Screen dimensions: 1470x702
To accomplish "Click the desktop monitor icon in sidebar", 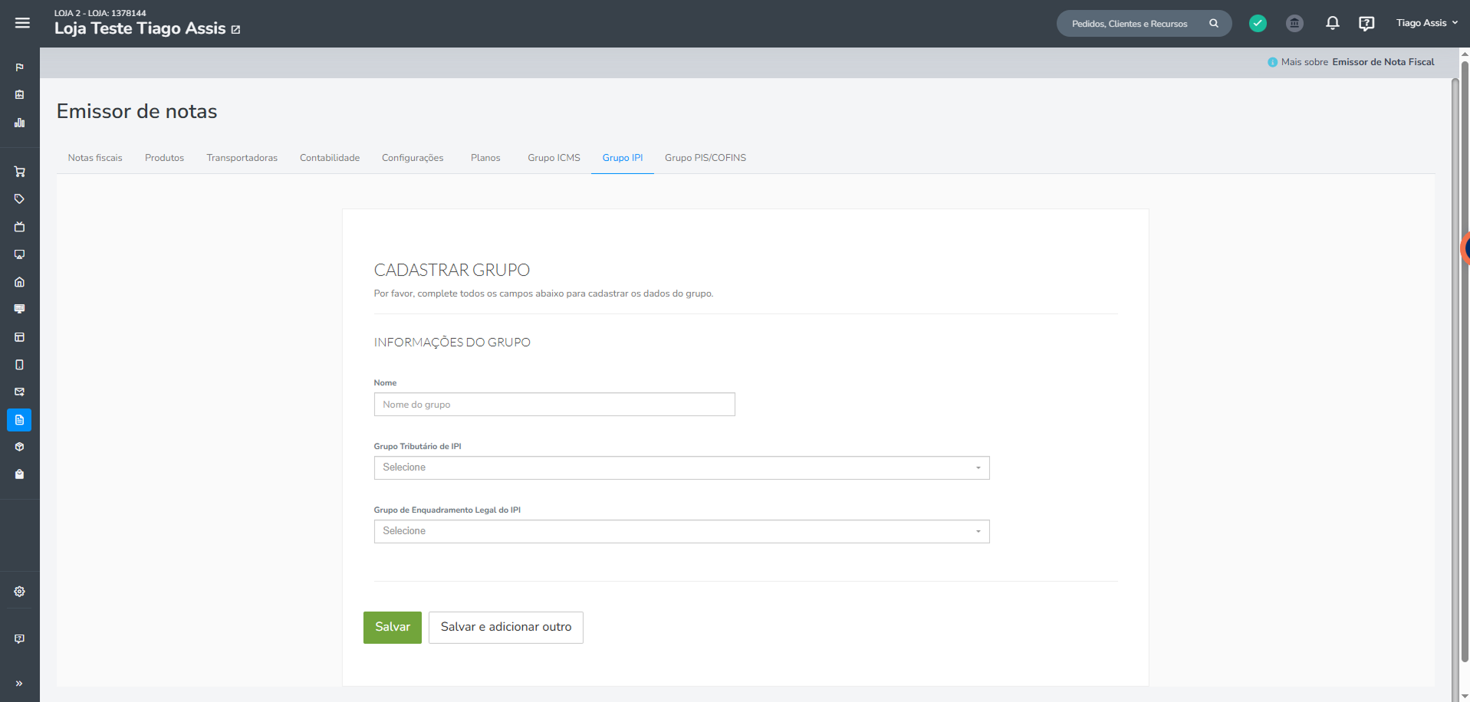I will 20,309.
